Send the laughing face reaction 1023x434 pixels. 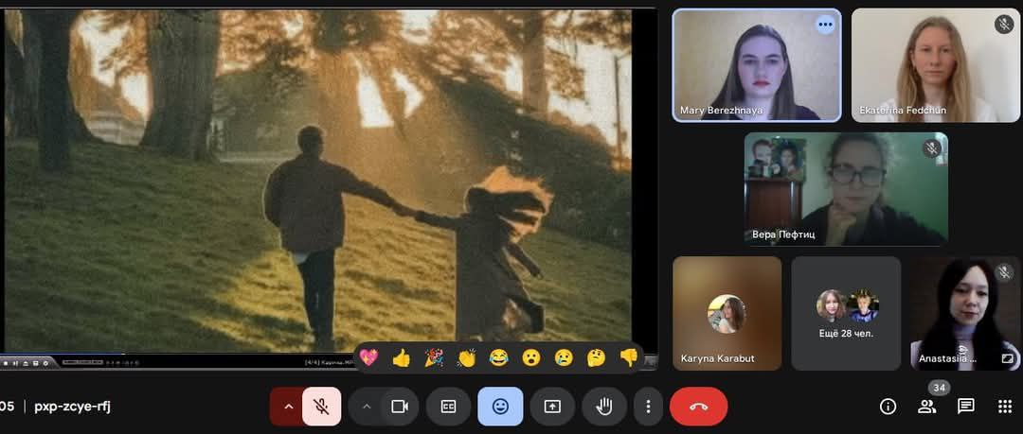[x=498, y=357]
